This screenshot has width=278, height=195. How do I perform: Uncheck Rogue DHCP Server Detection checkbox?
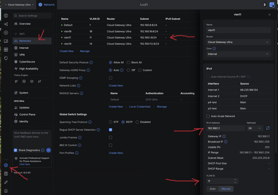(110, 130)
